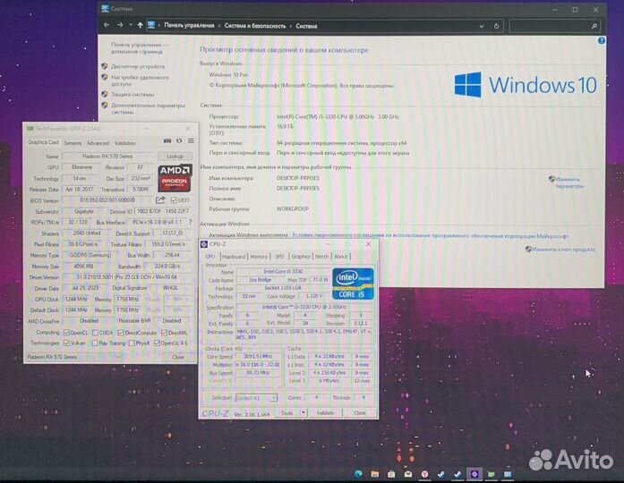624x483 pixels.
Task: Open the Microsoft license terms link
Action: click(431, 235)
